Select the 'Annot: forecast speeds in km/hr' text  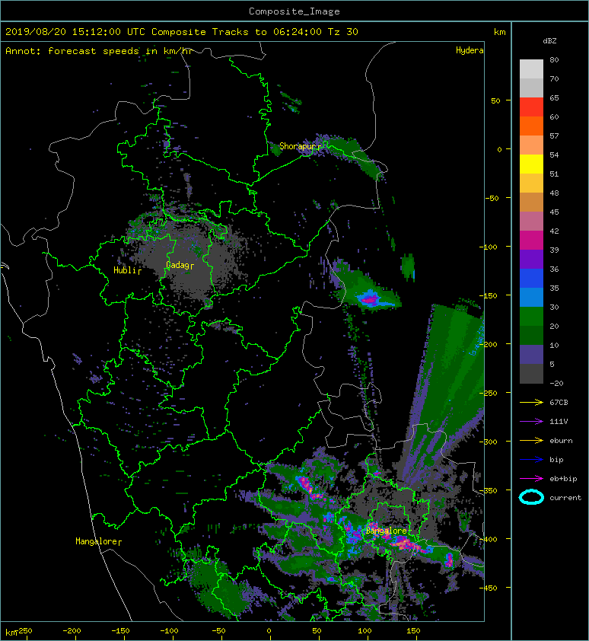[99, 51]
